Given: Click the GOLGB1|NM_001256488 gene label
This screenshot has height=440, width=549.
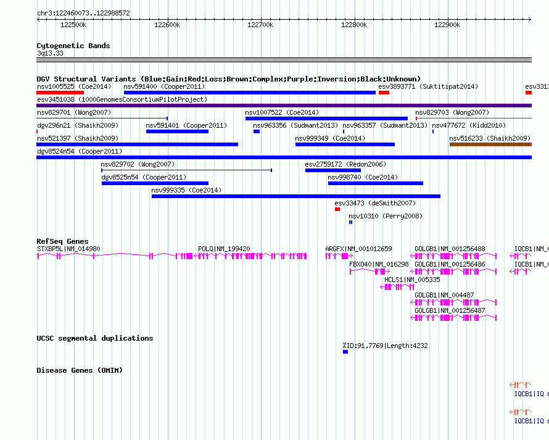Looking at the screenshot, I should 450,249.
